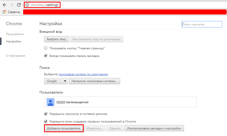
Task: Click the Изменить... button
Action: (95, 128)
